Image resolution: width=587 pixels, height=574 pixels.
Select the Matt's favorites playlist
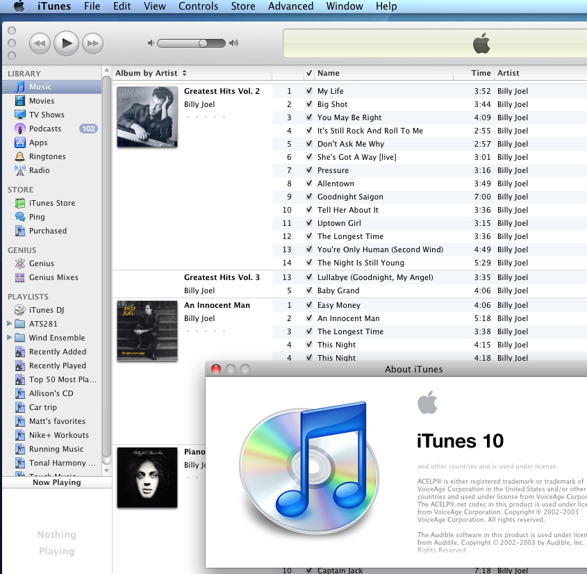(57, 421)
